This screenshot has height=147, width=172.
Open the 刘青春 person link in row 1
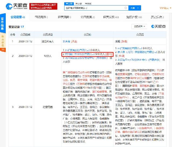pos(66,41)
